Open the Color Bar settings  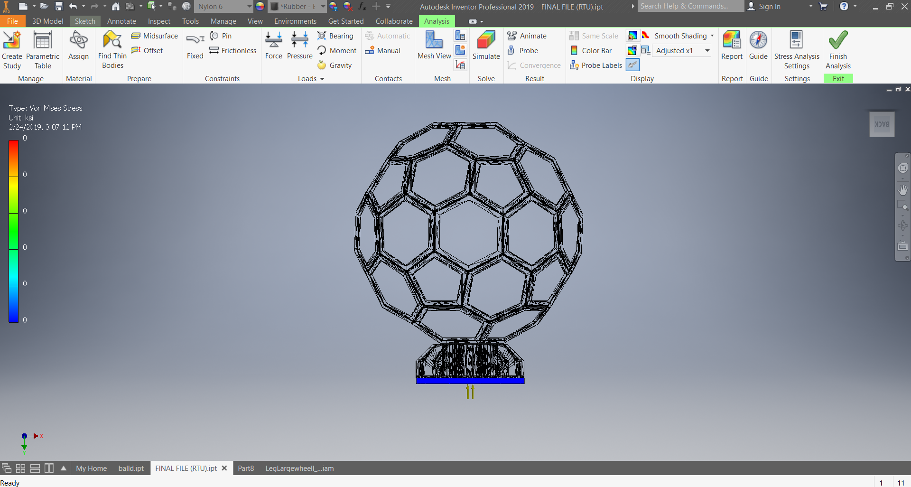point(591,50)
